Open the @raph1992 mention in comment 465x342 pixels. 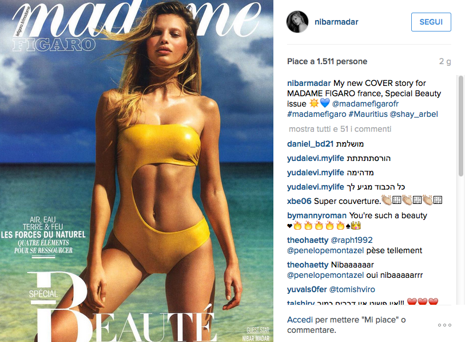point(351,240)
